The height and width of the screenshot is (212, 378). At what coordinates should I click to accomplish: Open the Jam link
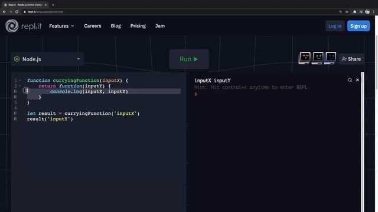pyautogui.click(x=160, y=26)
